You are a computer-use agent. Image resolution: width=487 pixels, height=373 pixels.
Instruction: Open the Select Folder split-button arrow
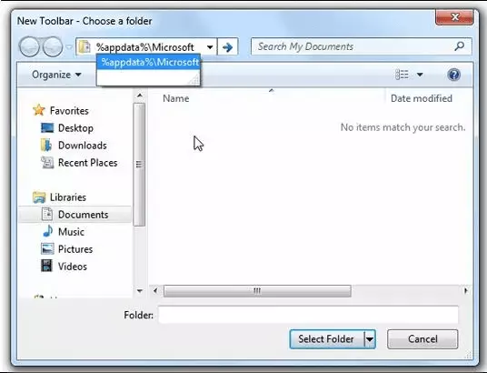click(370, 339)
